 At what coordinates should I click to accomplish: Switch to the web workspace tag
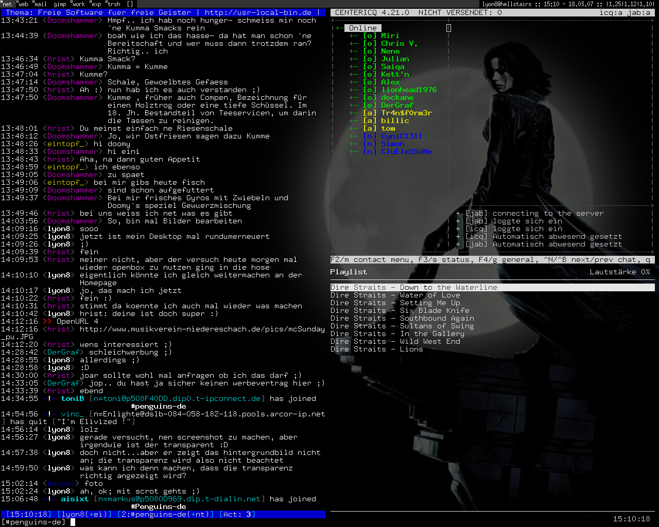click(x=23, y=4)
